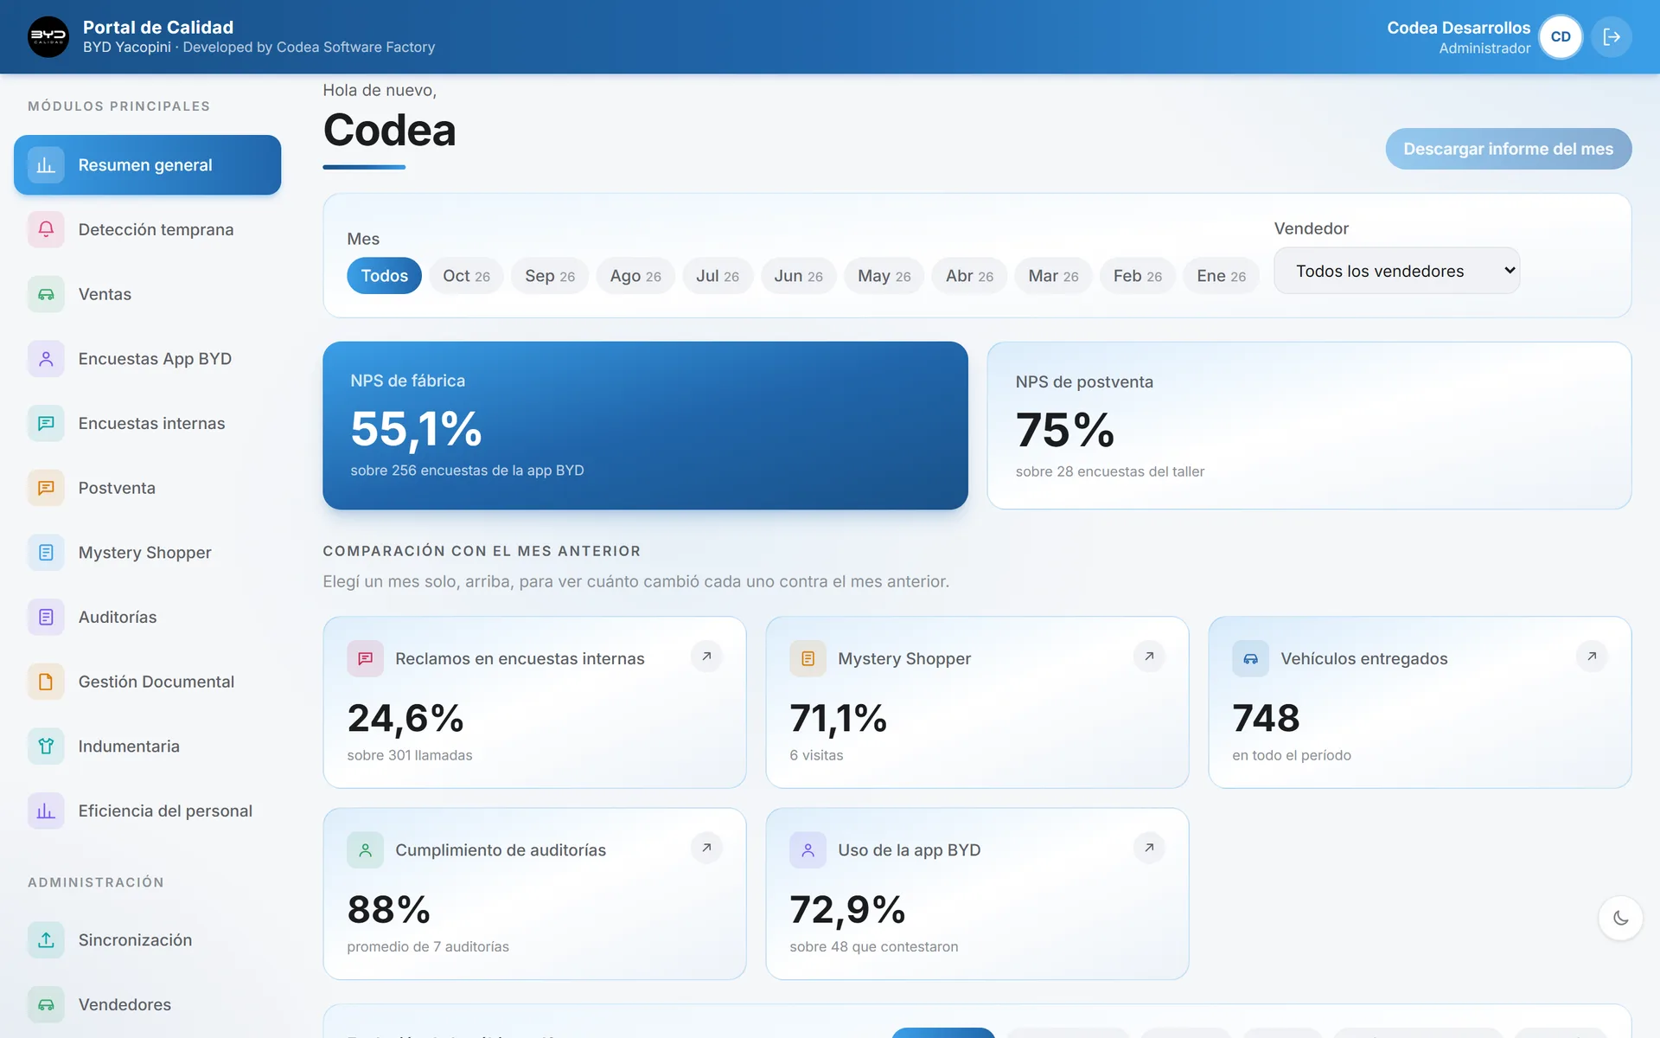
Task: Open arrow on Vehículos entregados card
Action: point(1592,657)
